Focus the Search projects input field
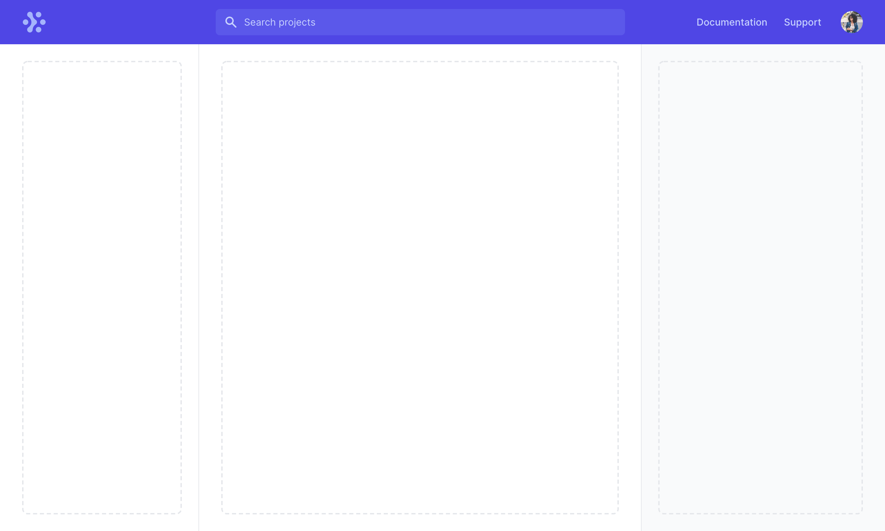This screenshot has height=531, width=885. [420, 22]
